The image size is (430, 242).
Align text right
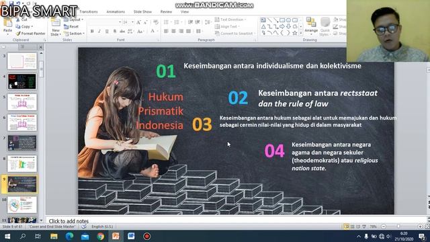[x=181, y=32]
